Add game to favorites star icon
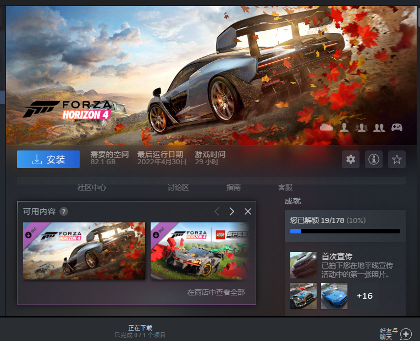Screen dimensions: 420x341 pos(397,159)
